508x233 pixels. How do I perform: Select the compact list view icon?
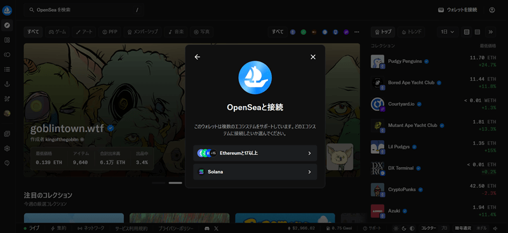tap(478, 32)
